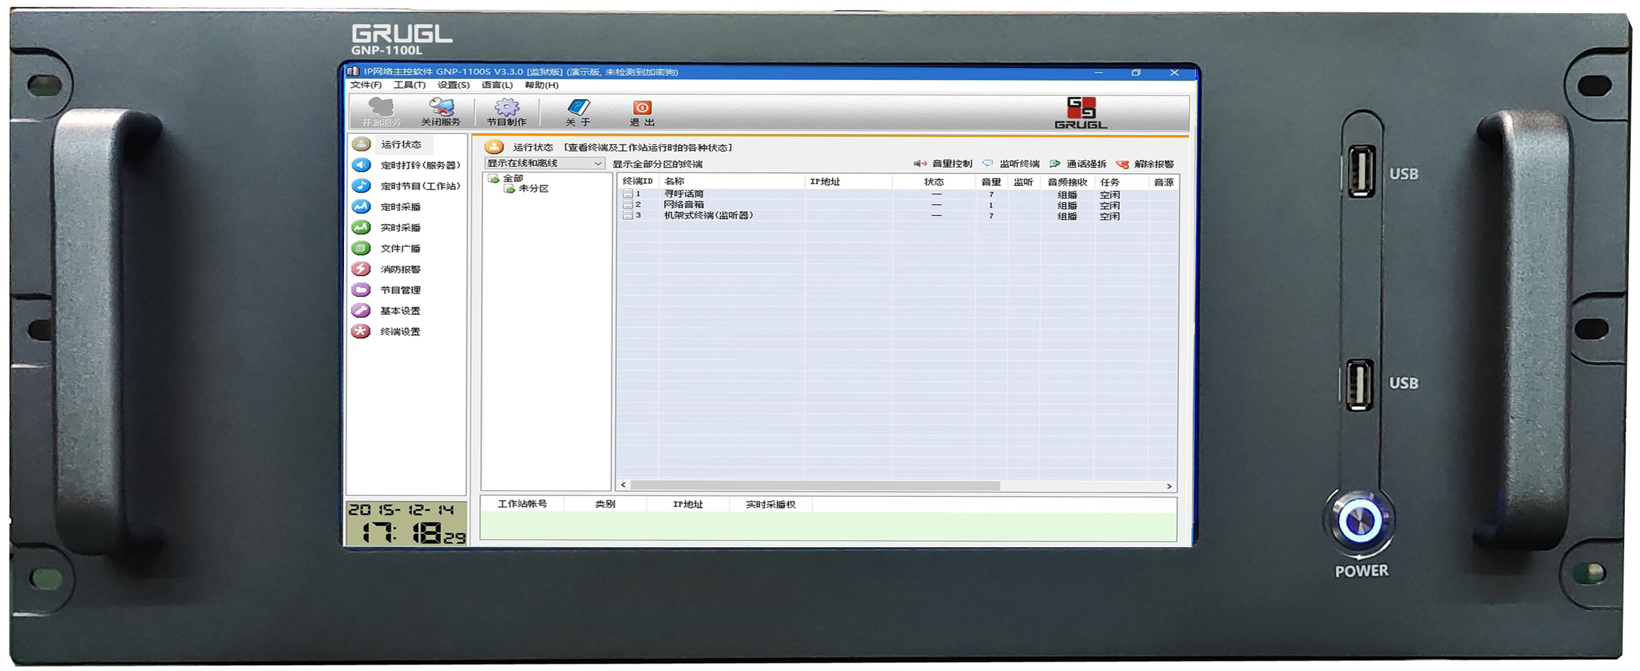The width and height of the screenshot is (1640, 671).
Task: Open the 文件(F) menu
Action: (x=366, y=85)
